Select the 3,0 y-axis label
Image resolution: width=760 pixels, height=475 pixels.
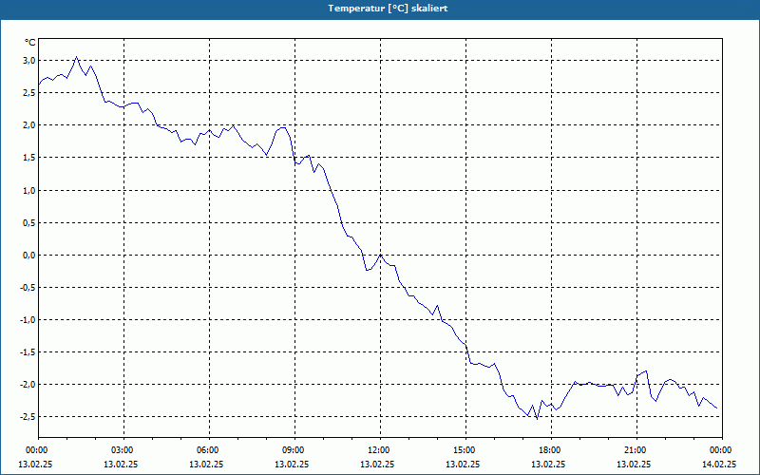pos(29,61)
